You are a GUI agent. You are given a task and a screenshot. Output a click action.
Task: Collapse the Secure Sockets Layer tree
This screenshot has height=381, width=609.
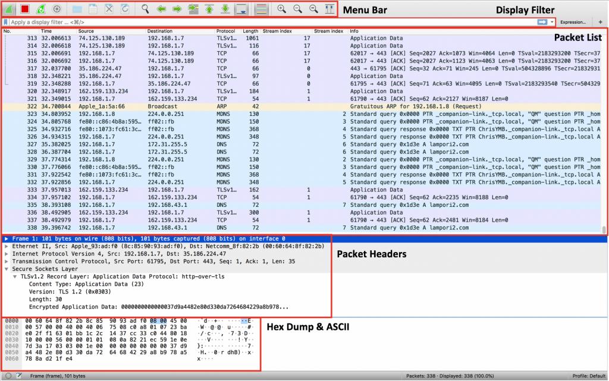coord(6,269)
